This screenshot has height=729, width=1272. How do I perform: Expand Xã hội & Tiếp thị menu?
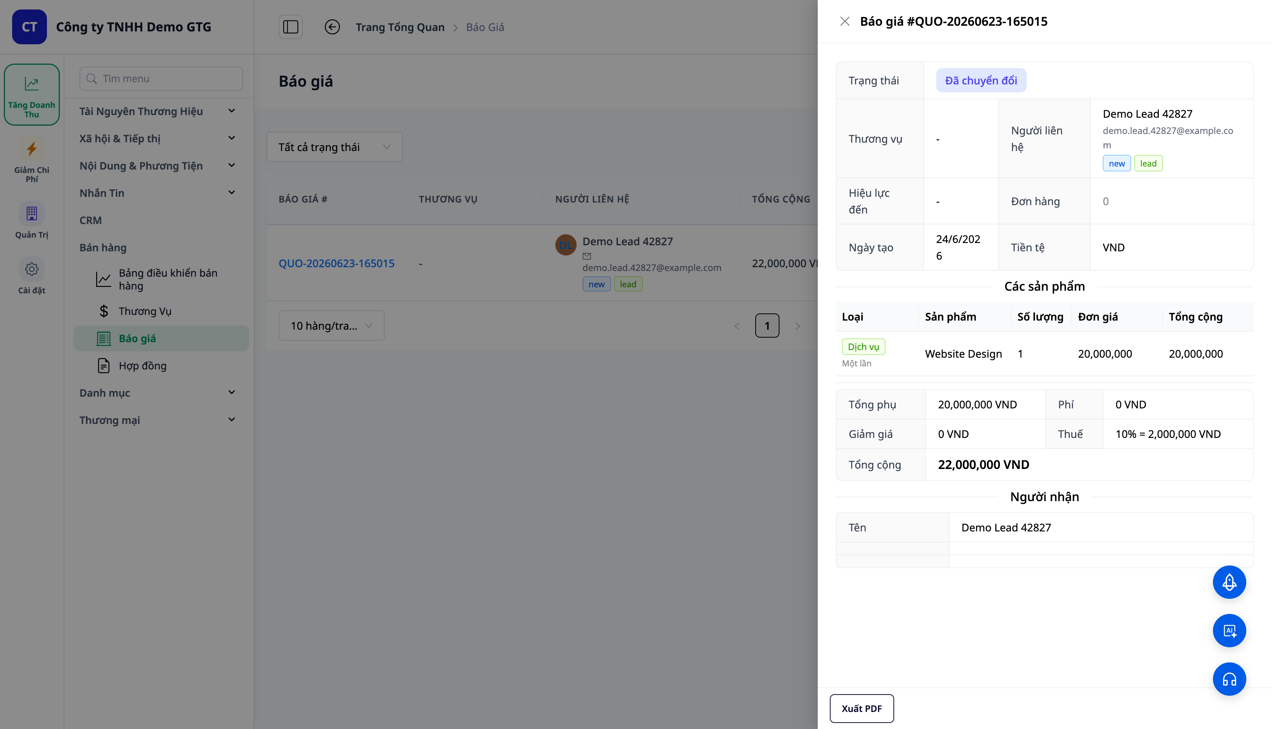(157, 138)
